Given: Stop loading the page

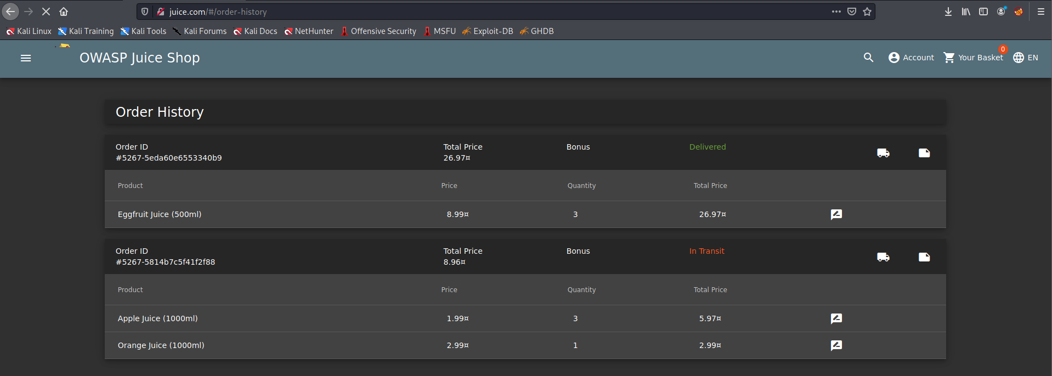Looking at the screenshot, I should [46, 12].
